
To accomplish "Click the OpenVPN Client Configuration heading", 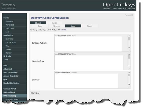I will (50, 18).
